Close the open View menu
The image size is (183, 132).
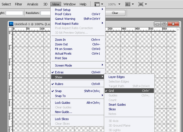[56, 4]
